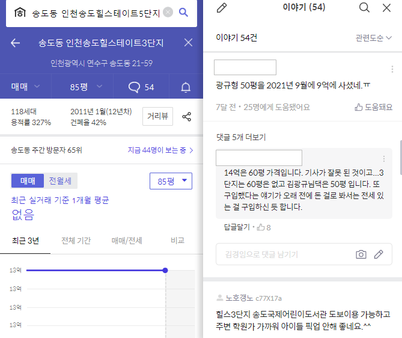Open the 매매 dropdown in blue header
Viewport: 402px width, 338px height.
25,87
